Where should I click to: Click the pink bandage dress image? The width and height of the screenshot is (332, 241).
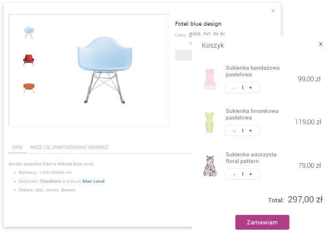pyautogui.click(x=210, y=79)
